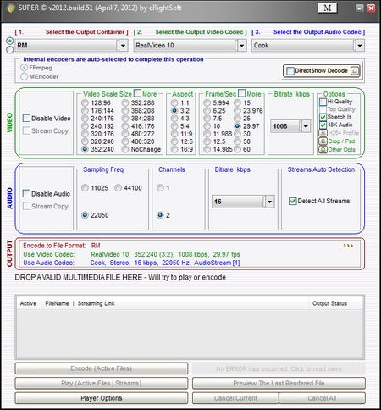Set frame rate to 25
Screen dimensions: 381x410
point(238,119)
